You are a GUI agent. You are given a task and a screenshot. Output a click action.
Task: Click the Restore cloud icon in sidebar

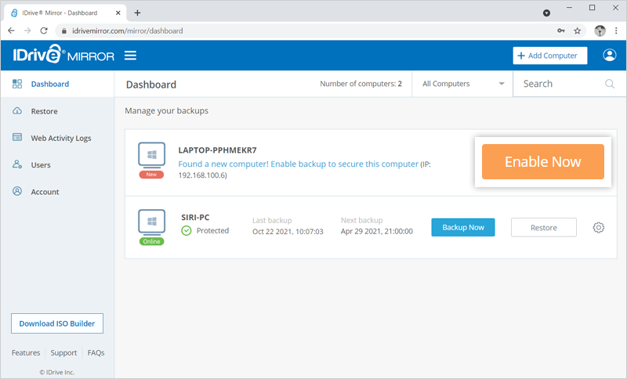(17, 110)
